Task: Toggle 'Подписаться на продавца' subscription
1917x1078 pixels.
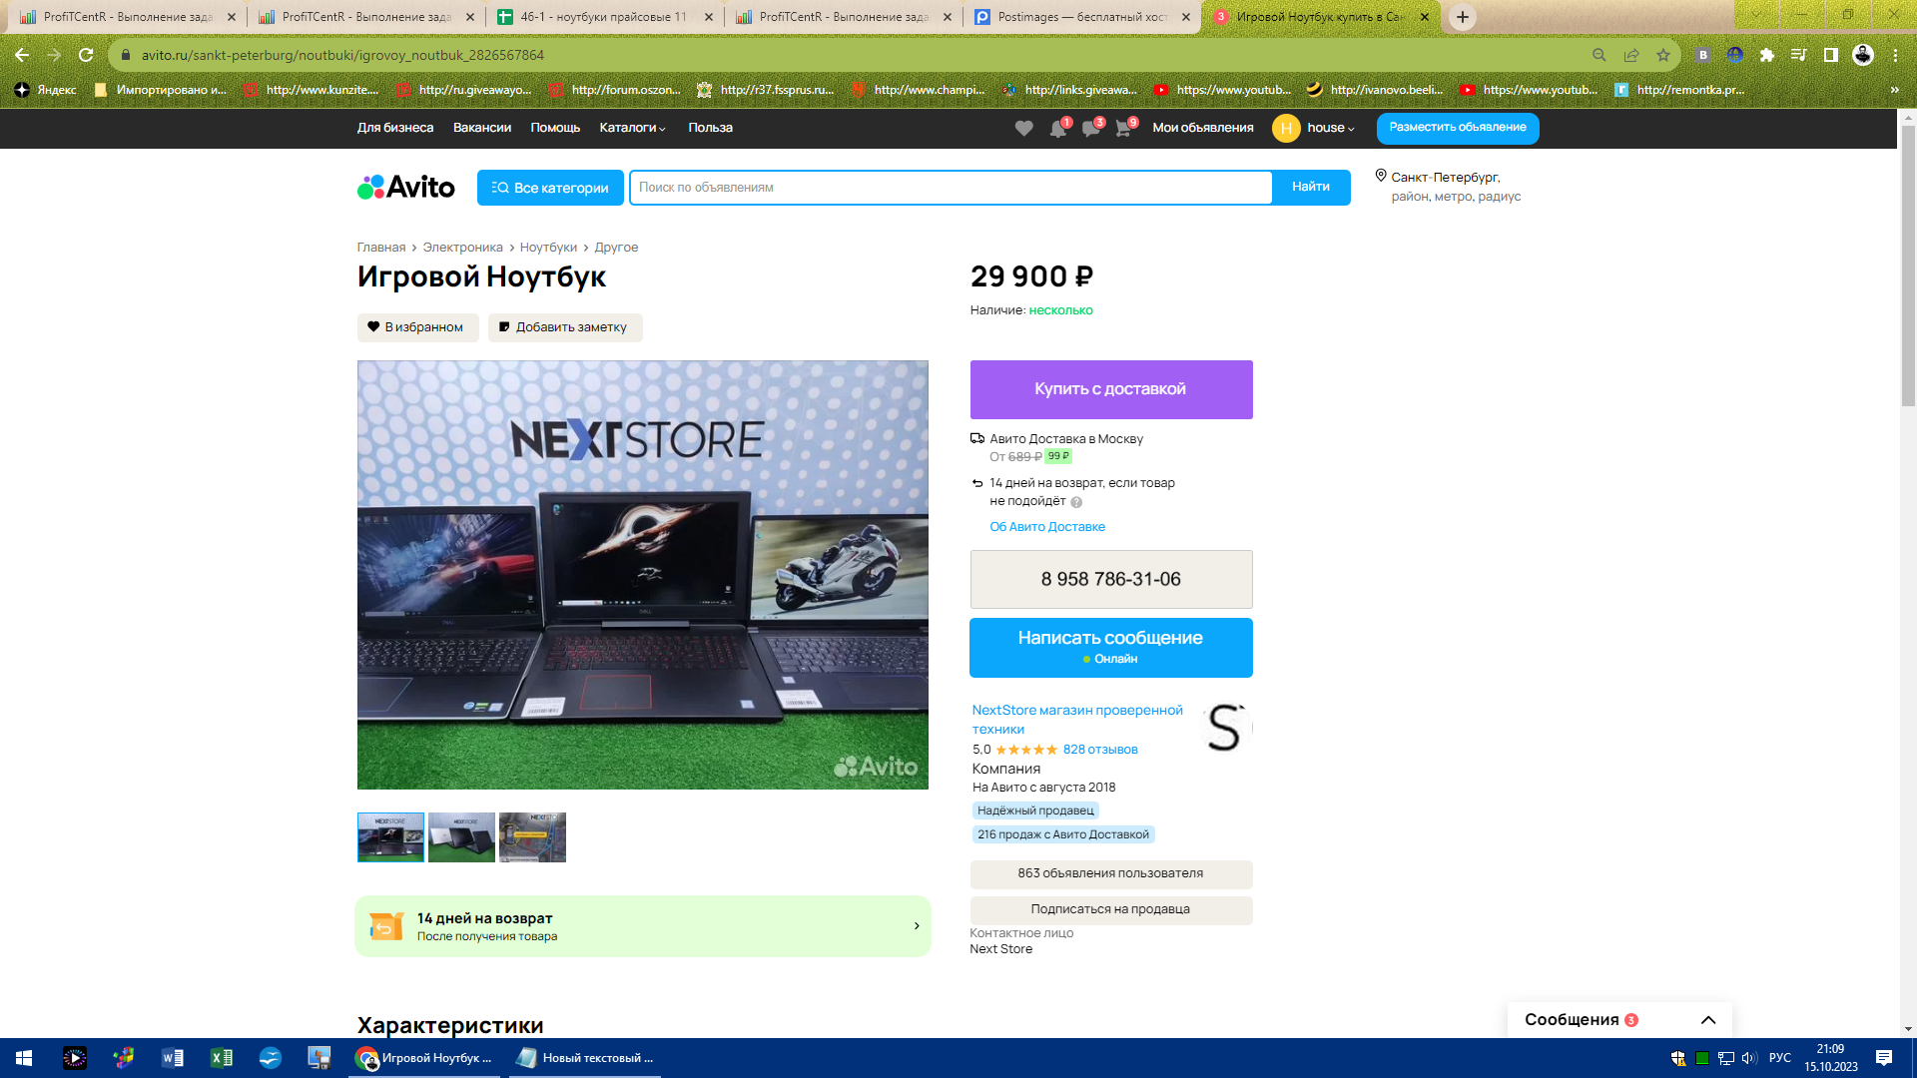Action: coord(1110,909)
